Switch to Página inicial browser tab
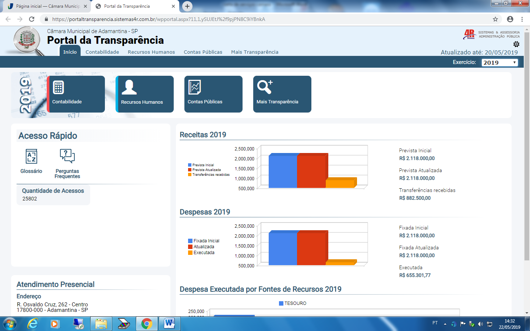 [x=47, y=6]
